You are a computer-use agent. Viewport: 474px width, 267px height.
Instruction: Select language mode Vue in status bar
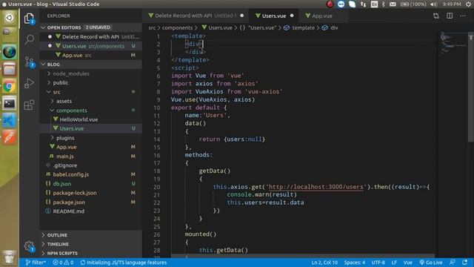[408, 263]
